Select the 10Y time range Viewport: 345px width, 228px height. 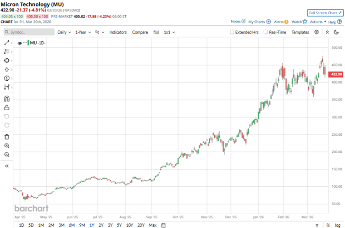[x=129, y=225]
